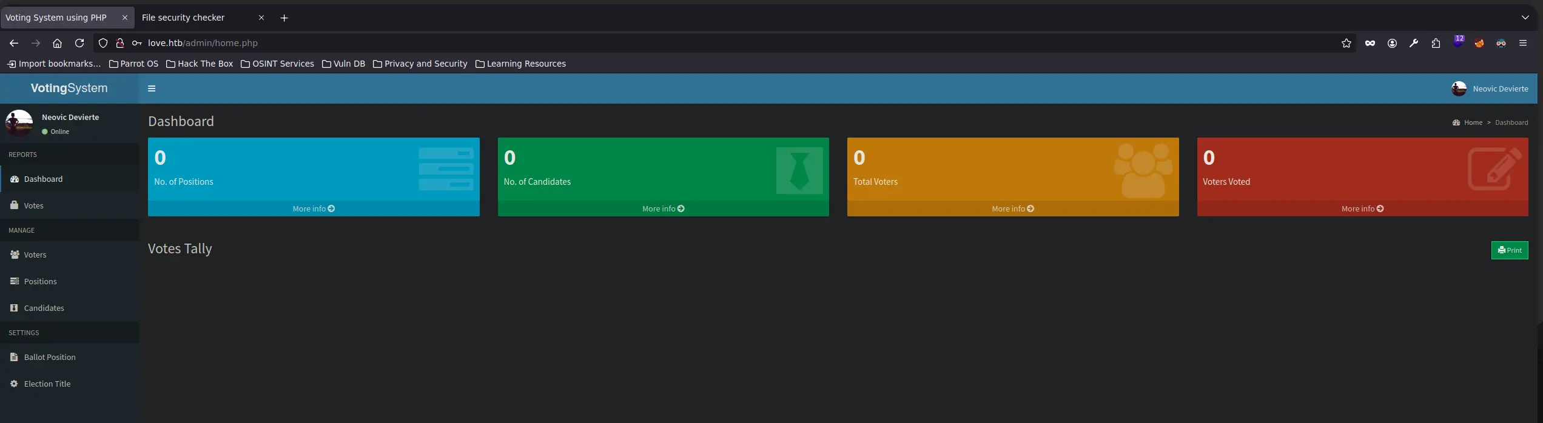Print the votes tally
1543x423 pixels.
1509,250
